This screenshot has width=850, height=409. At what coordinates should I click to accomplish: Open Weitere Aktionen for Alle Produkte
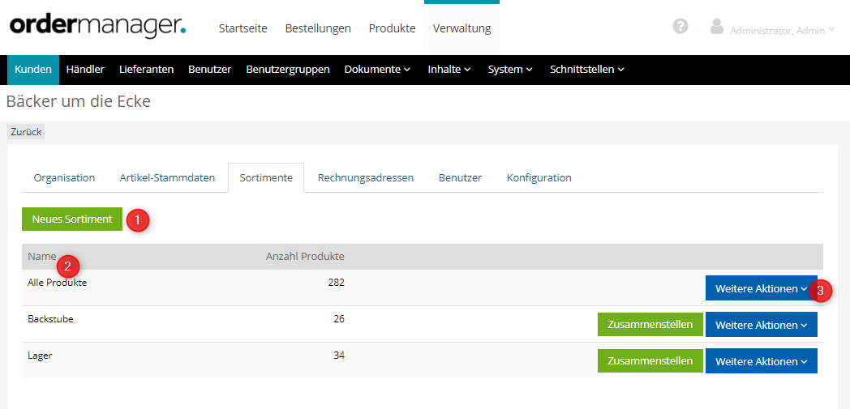pyautogui.click(x=761, y=288)
